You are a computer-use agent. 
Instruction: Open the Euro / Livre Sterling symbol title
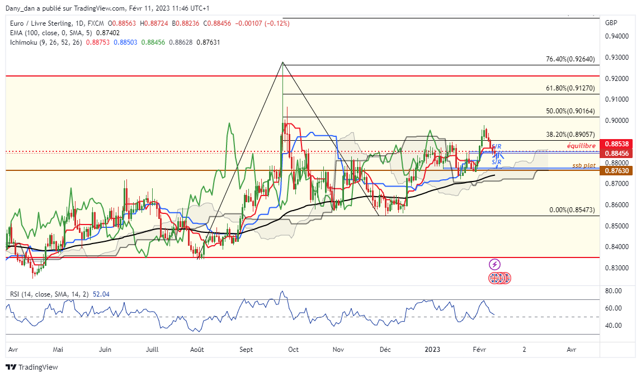coord(57,23)
